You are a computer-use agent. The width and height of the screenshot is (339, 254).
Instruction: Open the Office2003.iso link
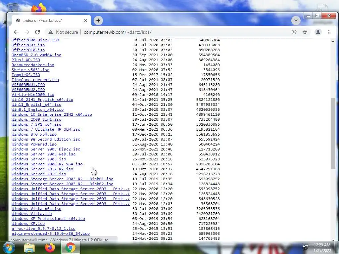pyautogui.click(x=28, y=45)
